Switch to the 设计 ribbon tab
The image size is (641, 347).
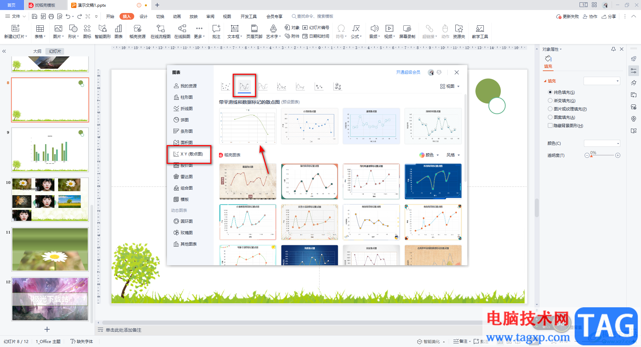pos(144,16)
